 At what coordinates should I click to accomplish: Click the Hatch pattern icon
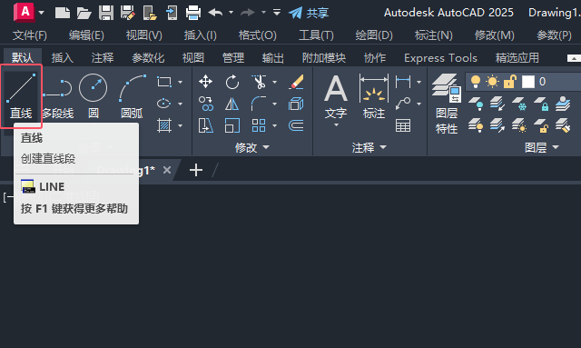(x=163, y=125)
